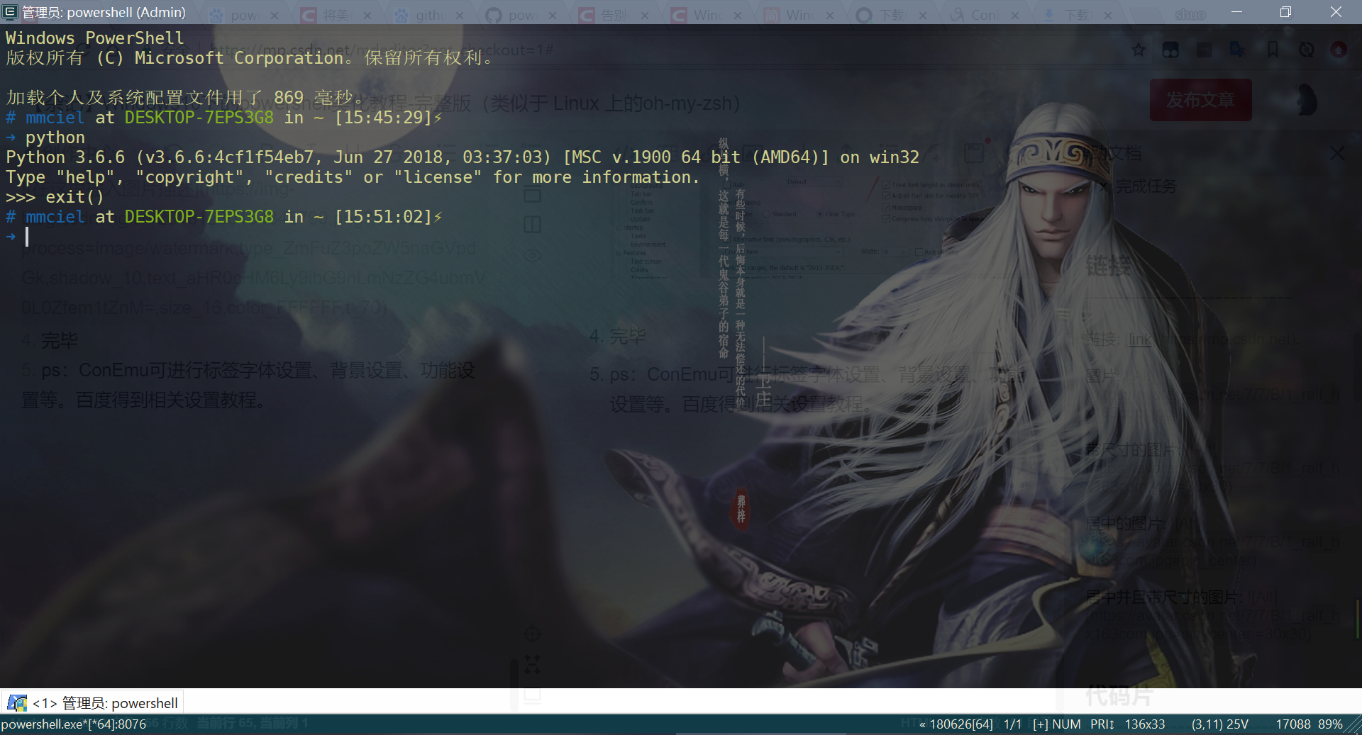
Task: Click the '加载个人及系统配置文件用了 869 毫秒' line
Action: click(x=184, y=98)
